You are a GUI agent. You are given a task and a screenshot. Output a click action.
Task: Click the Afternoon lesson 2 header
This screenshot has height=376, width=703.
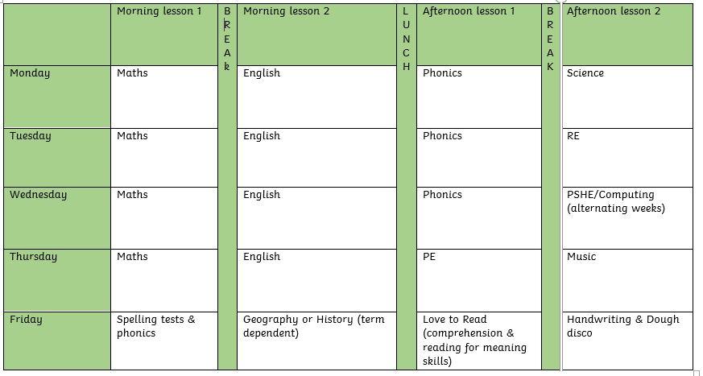pos(627,35)
